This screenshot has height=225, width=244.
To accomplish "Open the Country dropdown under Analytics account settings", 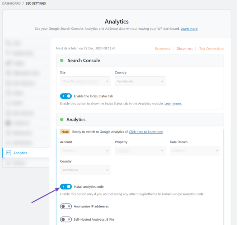I will coord(85,170).
